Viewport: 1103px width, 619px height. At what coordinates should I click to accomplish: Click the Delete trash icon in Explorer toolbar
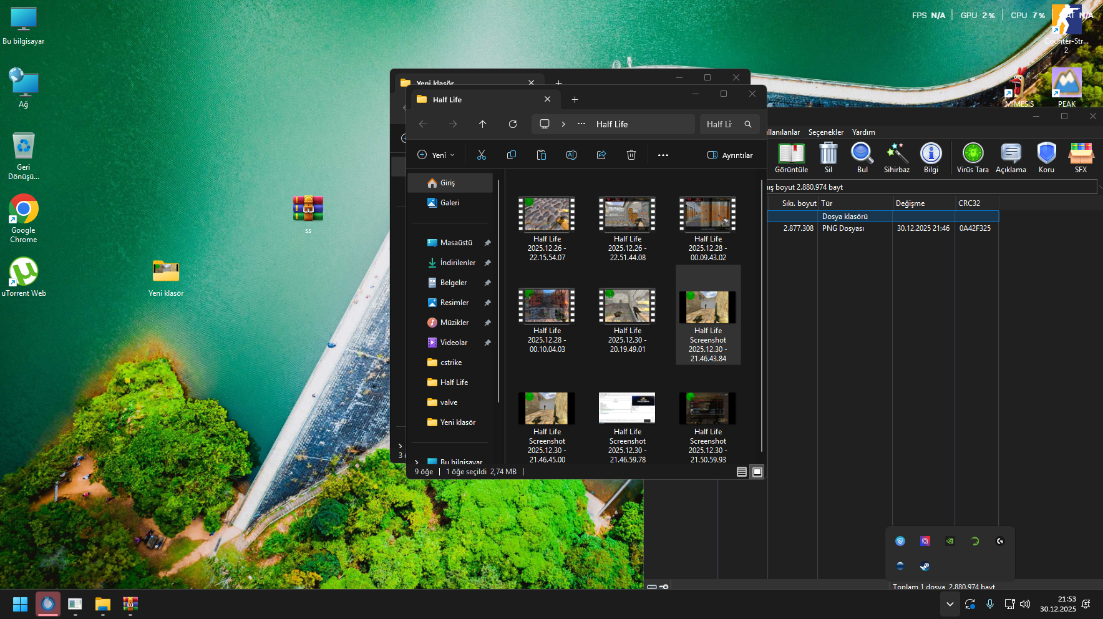click(631, 155)
